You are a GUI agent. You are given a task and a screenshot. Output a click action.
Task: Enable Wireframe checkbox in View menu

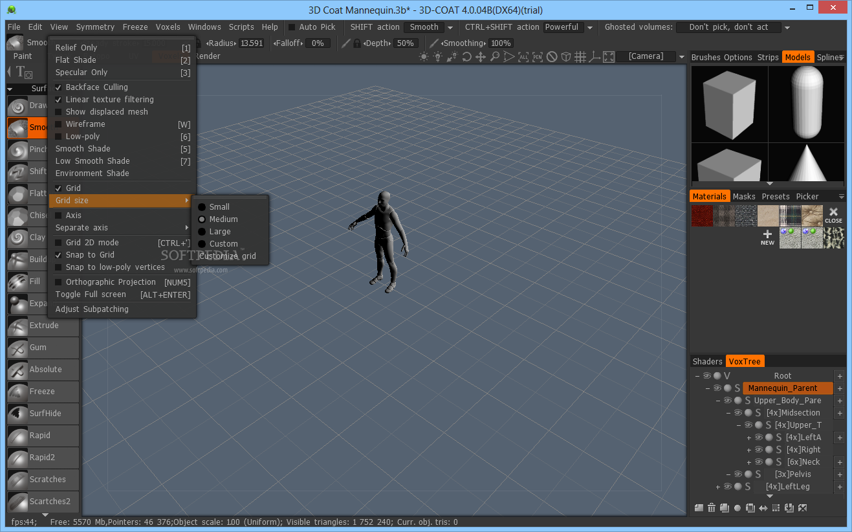click(x=59, y=124)
